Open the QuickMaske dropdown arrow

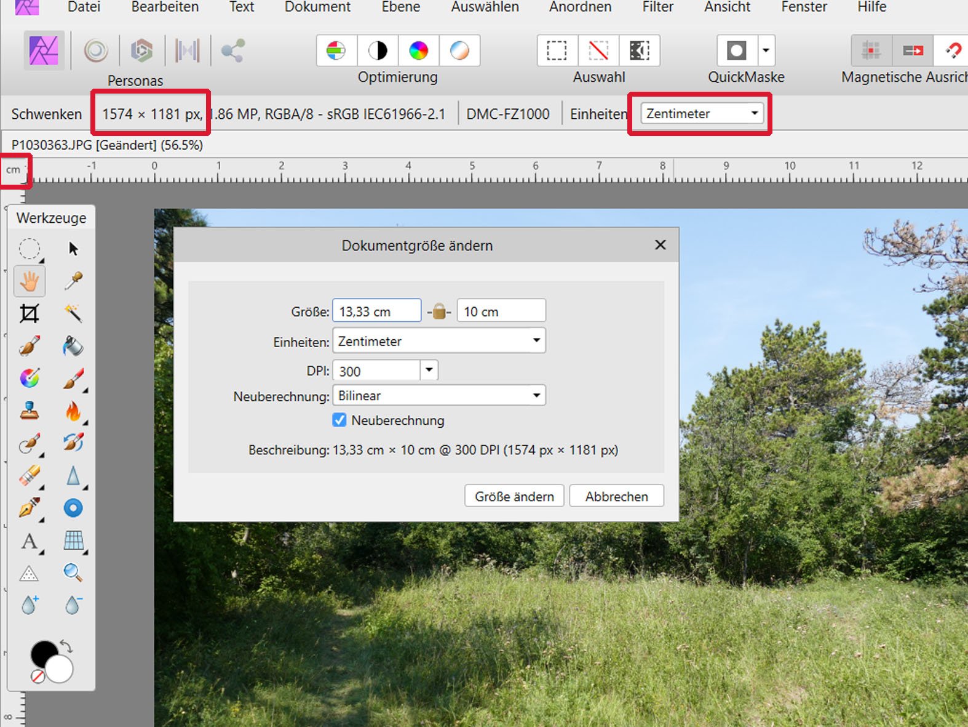point(766,50)
